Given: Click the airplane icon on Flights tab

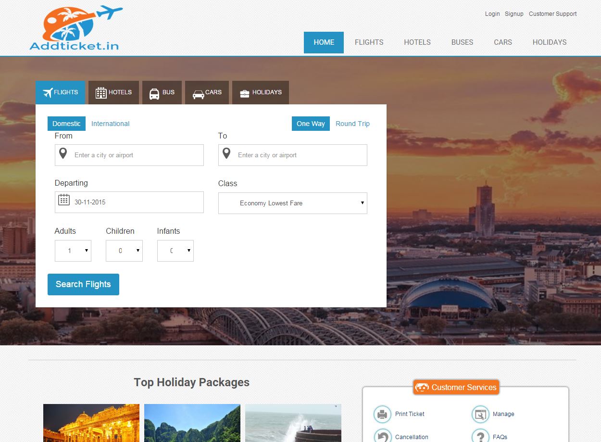Looking at the screenshot, I should coord(48,92).
